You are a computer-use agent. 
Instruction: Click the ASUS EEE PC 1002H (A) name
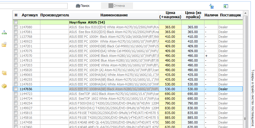(114, 70)
